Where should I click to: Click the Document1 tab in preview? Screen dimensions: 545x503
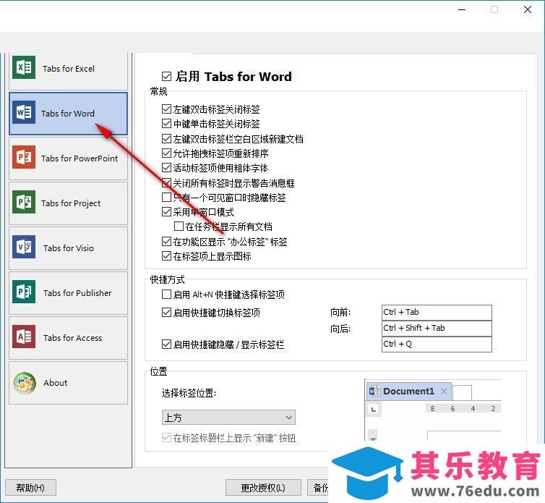409,392
